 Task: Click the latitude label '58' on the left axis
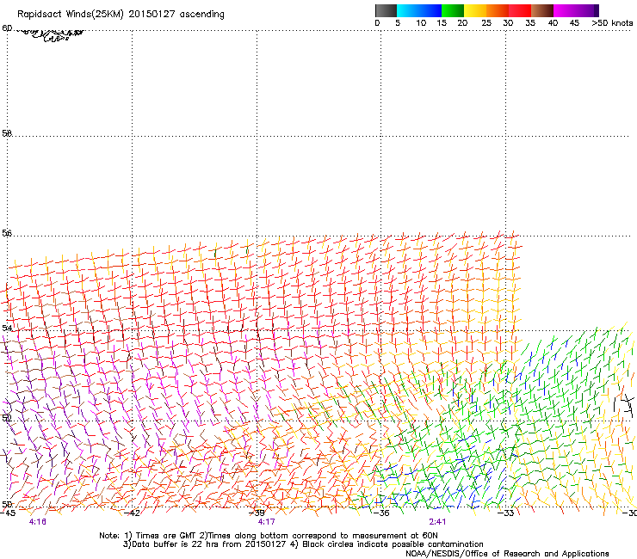click(7, 133)
